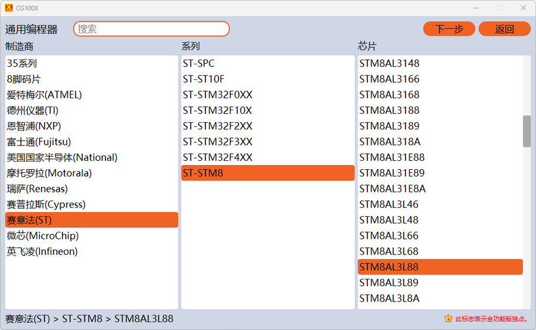The width and height of the screenshot is (536, 330).
Task: Select the 35系列 manufacturer entry
Action: point(22,63)
